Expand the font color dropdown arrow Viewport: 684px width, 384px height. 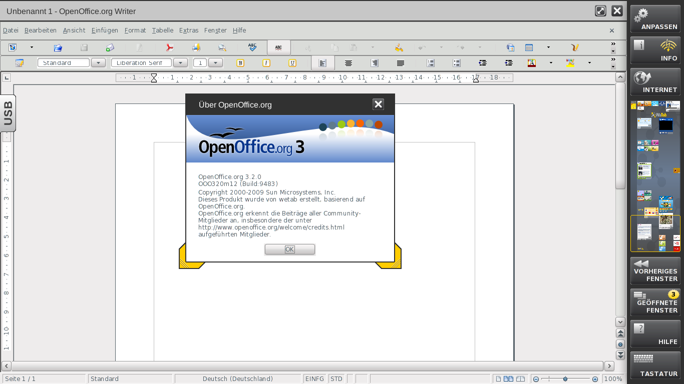pyautogui.click(x=551, y=63)
